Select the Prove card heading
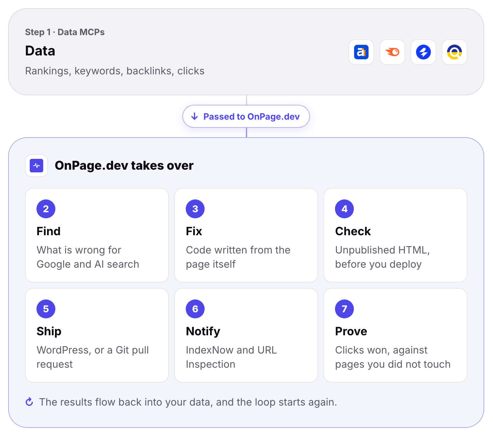 [351, 331]
